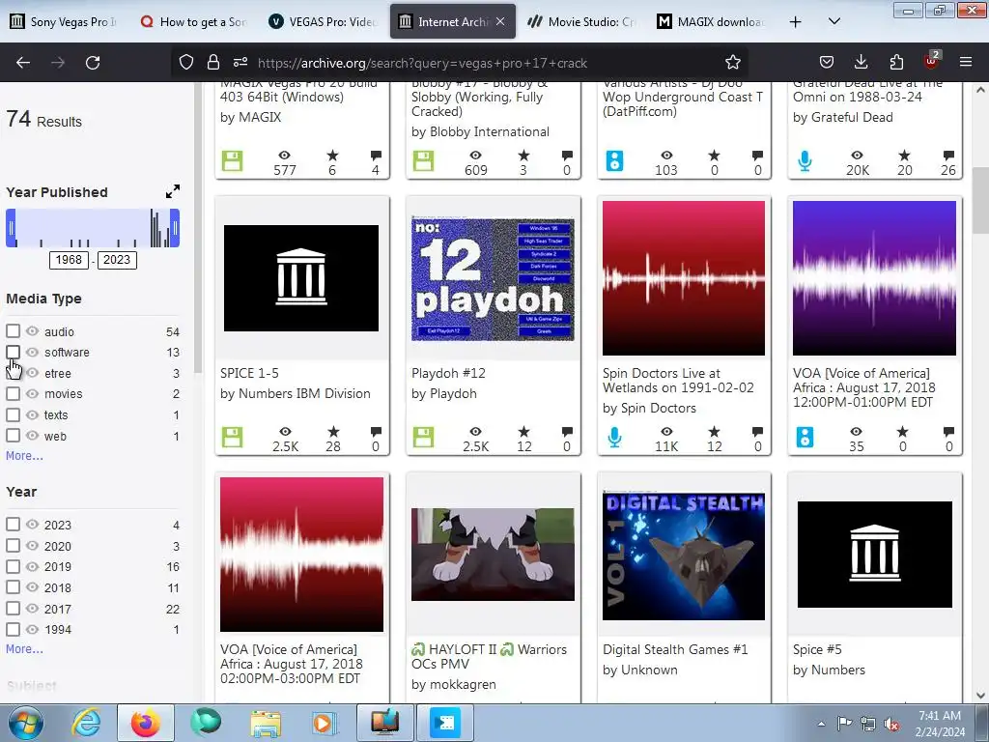Bookmark this page with star icon

(732, 62)
